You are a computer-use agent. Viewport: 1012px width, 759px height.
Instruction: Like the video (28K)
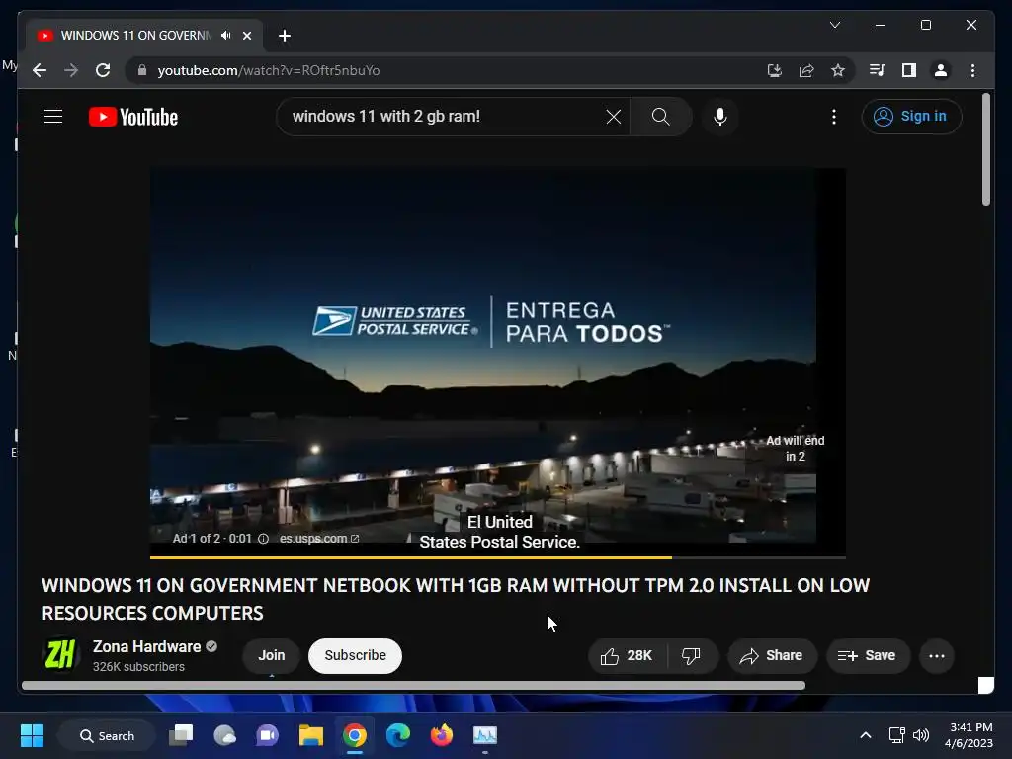627,656
